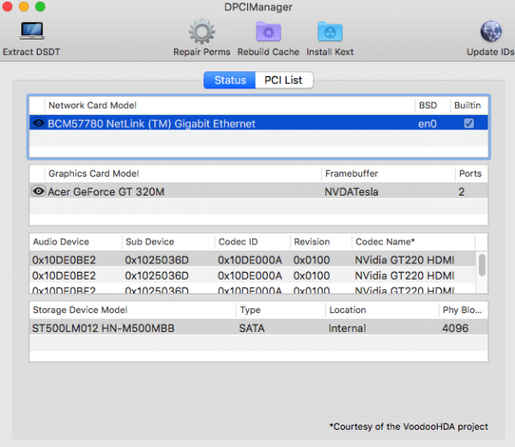Toggle the Builtin checkbox for en0
Screen dimensions: 515x447
(468, 124)
